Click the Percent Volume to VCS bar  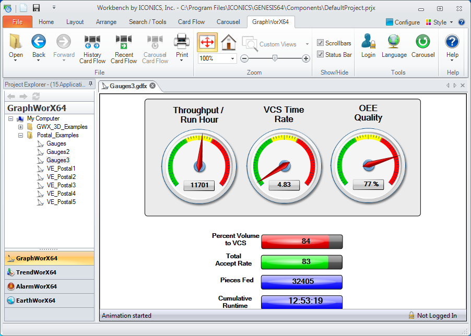coord(302,242)
